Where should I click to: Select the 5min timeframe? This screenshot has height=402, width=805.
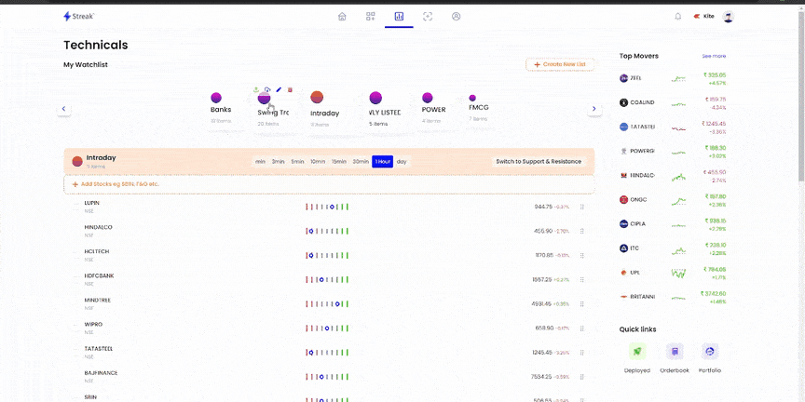(x=298, y=162)
